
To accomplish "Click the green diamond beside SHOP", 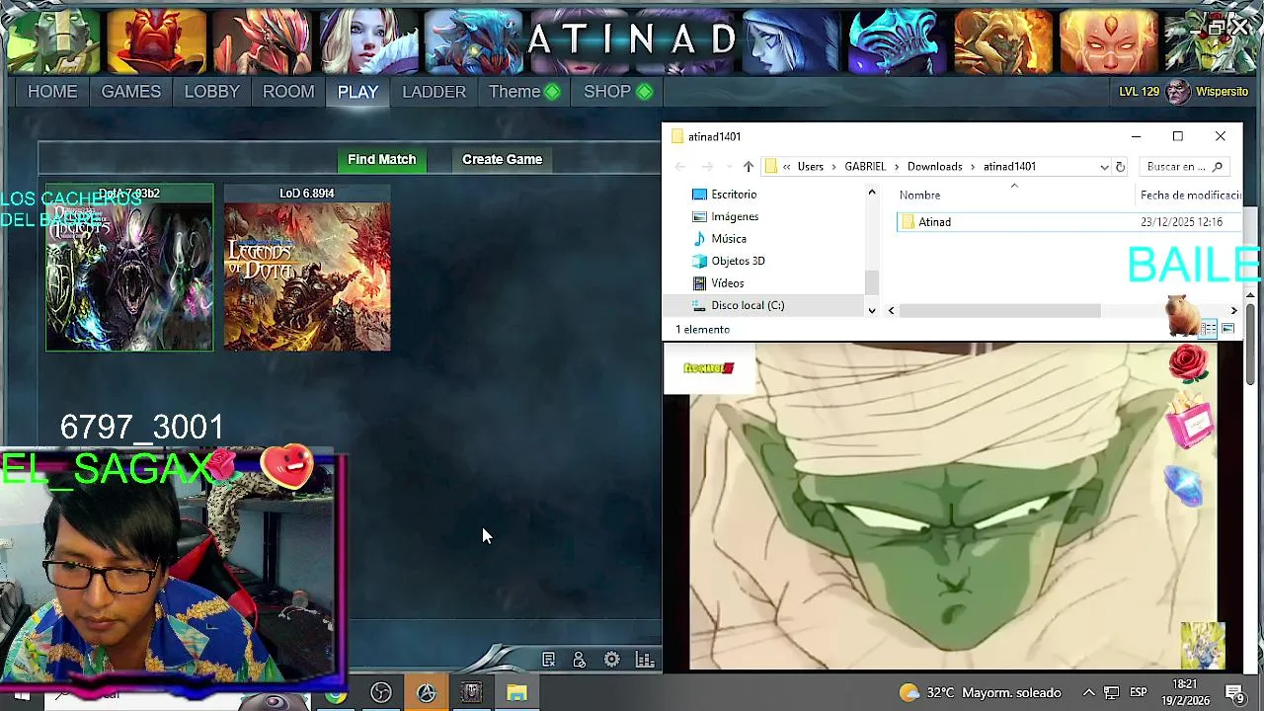I will pyautogui.click(x=645, y=92).
